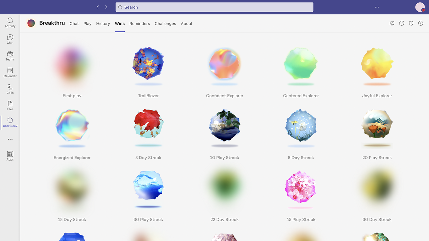Click the "45 Play Streak" label
Viewport: 429px width, 241px height.
(x=301, y=220)
